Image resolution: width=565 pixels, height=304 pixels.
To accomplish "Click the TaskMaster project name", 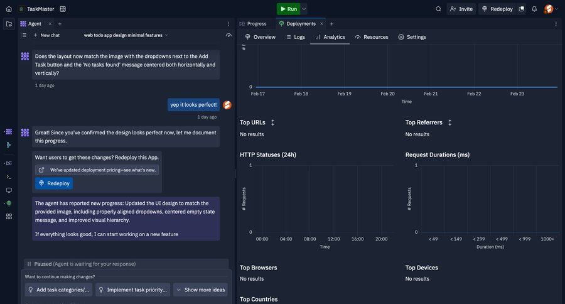I will [40, 9].
